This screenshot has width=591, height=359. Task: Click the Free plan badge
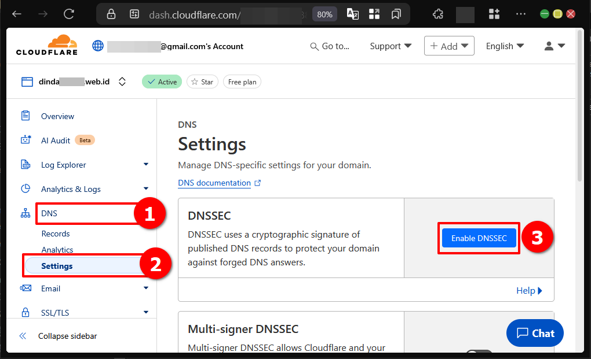tap(242, 82)
